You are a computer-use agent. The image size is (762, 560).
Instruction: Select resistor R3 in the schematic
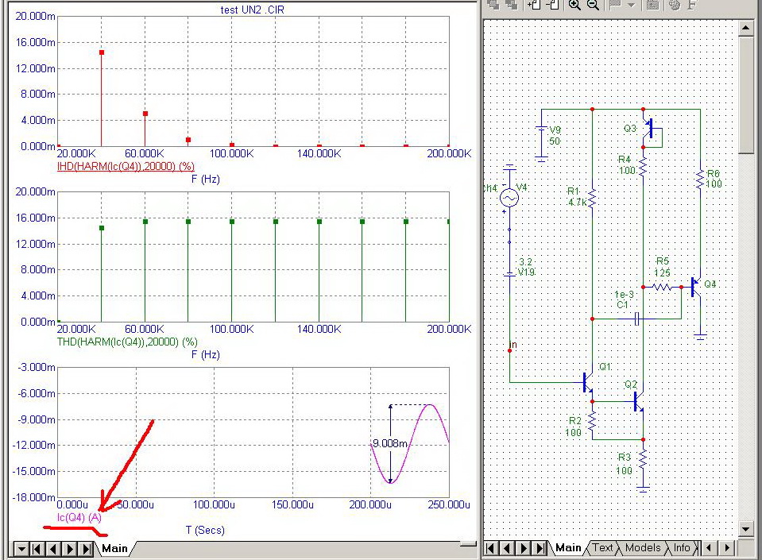643,459
